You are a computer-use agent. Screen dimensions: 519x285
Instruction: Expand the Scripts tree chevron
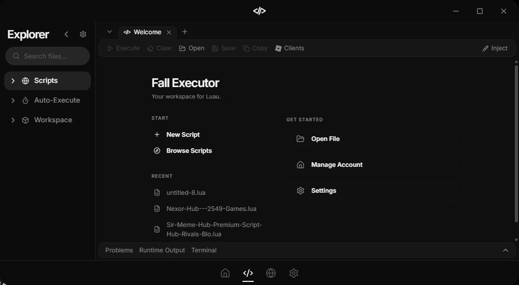[x=13, y=81]
